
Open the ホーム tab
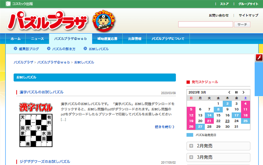(x=16, y=39)
